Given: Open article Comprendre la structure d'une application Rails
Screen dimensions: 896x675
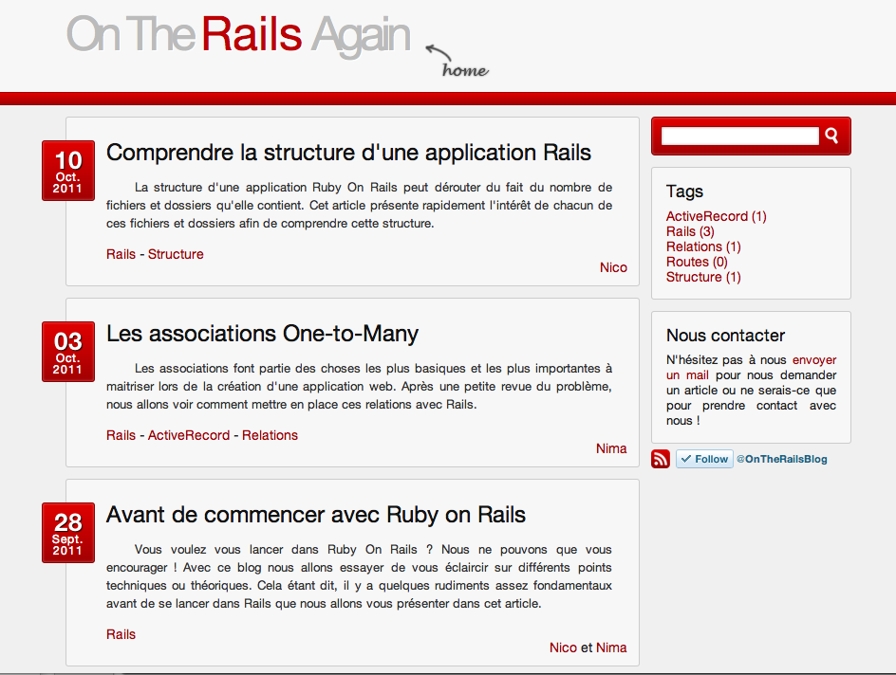Looking at the screenshot, I should click(x=348, y=153).
